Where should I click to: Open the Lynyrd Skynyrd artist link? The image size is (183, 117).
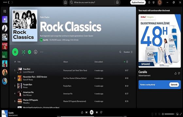(x=28, y=72)
